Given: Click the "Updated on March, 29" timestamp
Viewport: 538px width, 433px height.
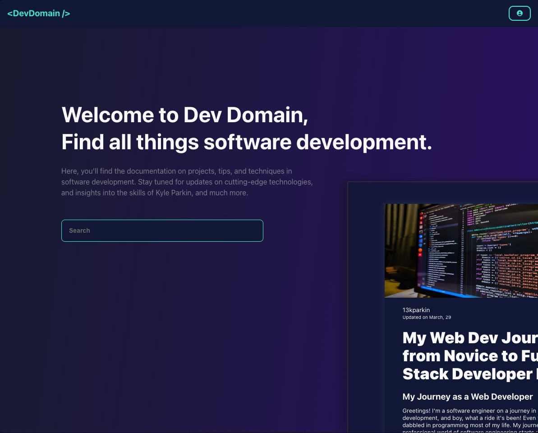Looking at the screenshot, I should (x=427, y=317).
